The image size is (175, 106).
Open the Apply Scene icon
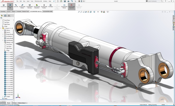click(104, 12)
